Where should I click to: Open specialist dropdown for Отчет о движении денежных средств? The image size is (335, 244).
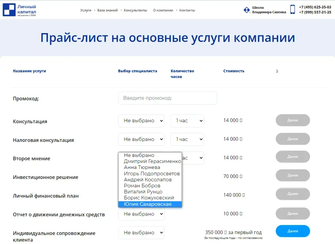click(141, 214)
